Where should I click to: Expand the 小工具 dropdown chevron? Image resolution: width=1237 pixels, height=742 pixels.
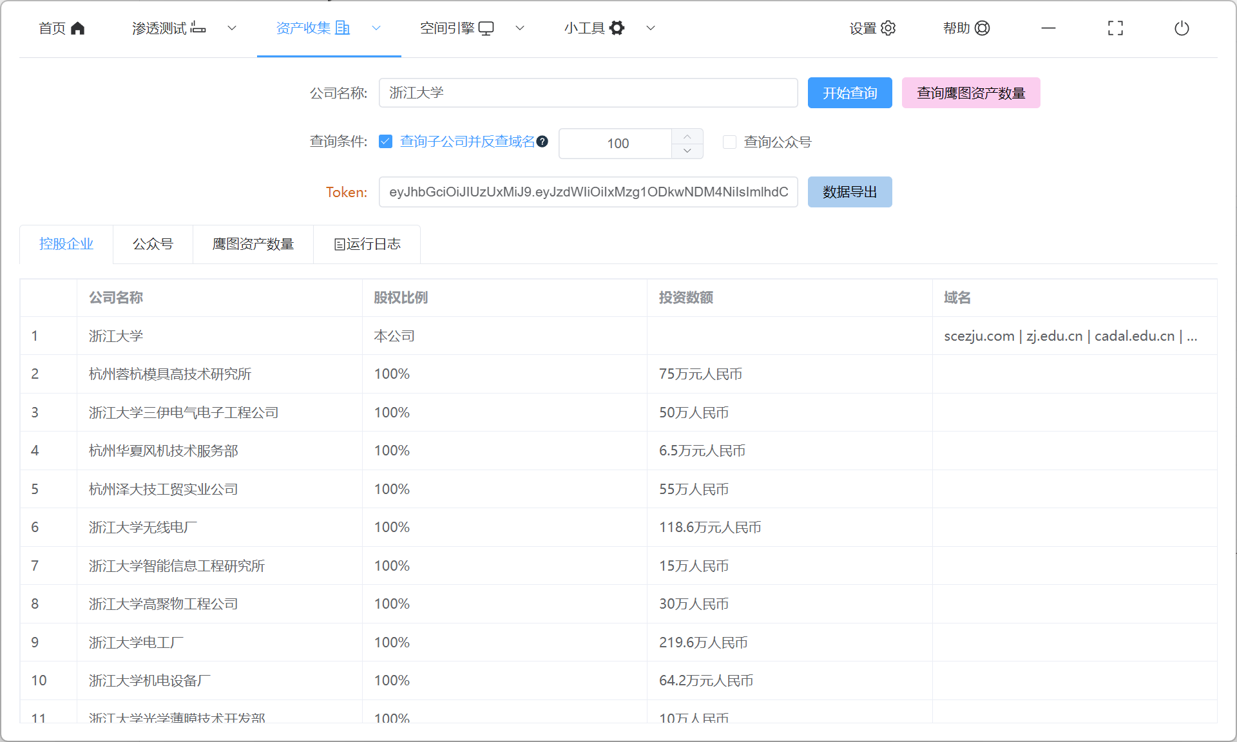[651, 28]
